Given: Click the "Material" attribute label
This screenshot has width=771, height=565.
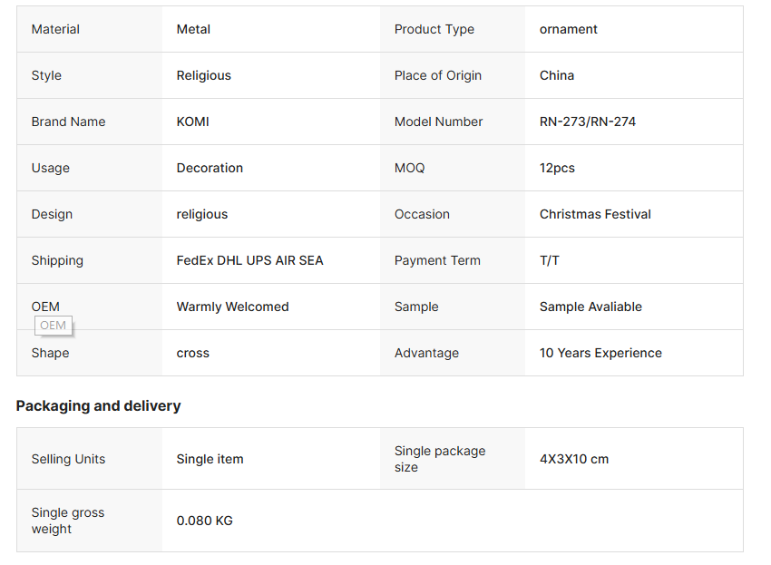Looking at the screenshot, I should point(55,29).
